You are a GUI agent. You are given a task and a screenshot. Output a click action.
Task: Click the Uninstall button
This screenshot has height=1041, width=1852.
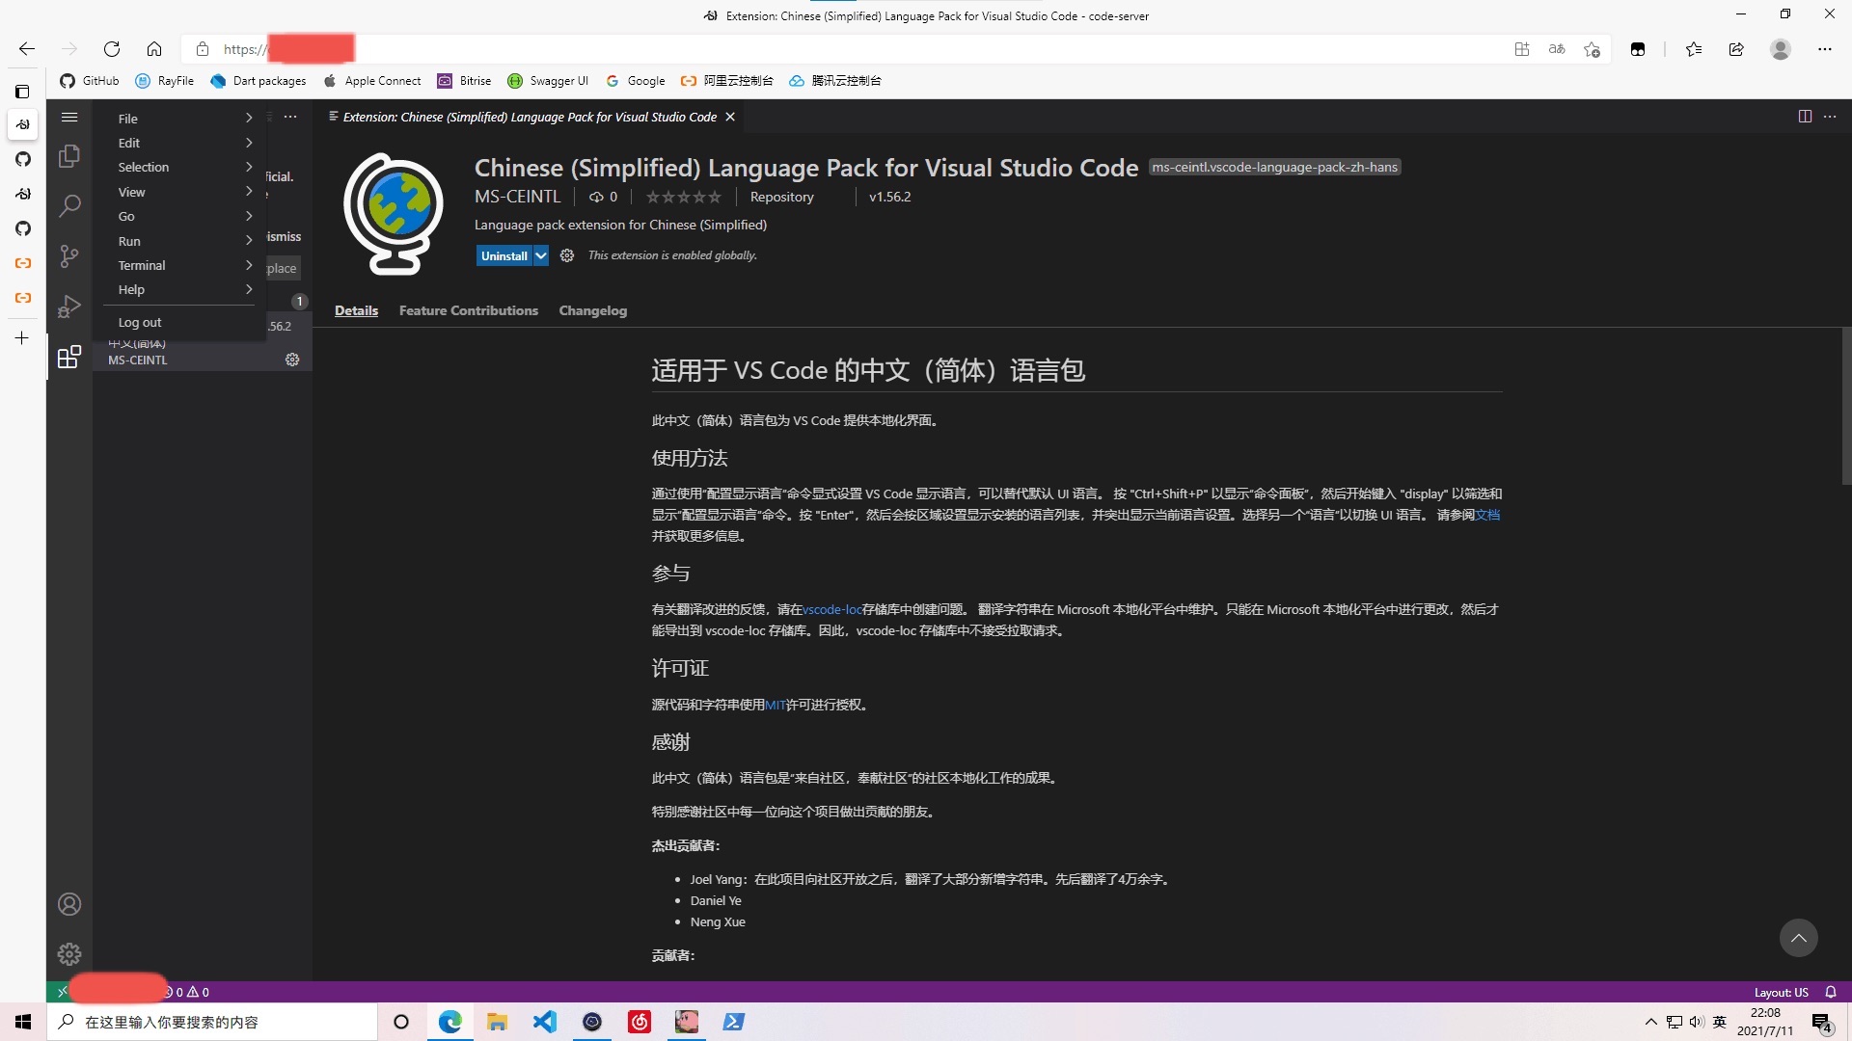pos(504,255)
